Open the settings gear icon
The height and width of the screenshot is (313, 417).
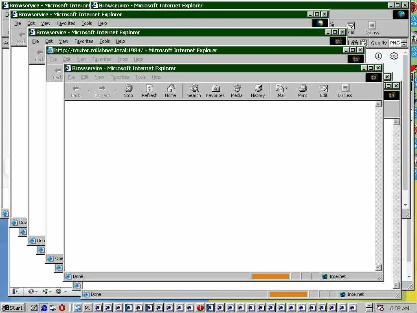pos(394,56)
